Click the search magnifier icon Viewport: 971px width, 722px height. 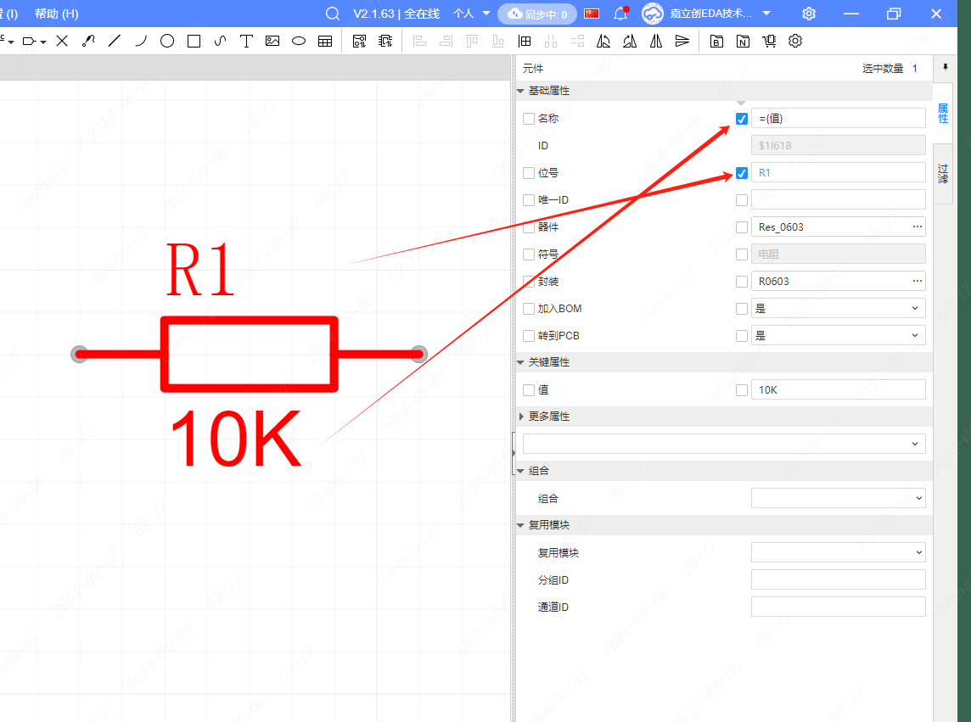333,14
